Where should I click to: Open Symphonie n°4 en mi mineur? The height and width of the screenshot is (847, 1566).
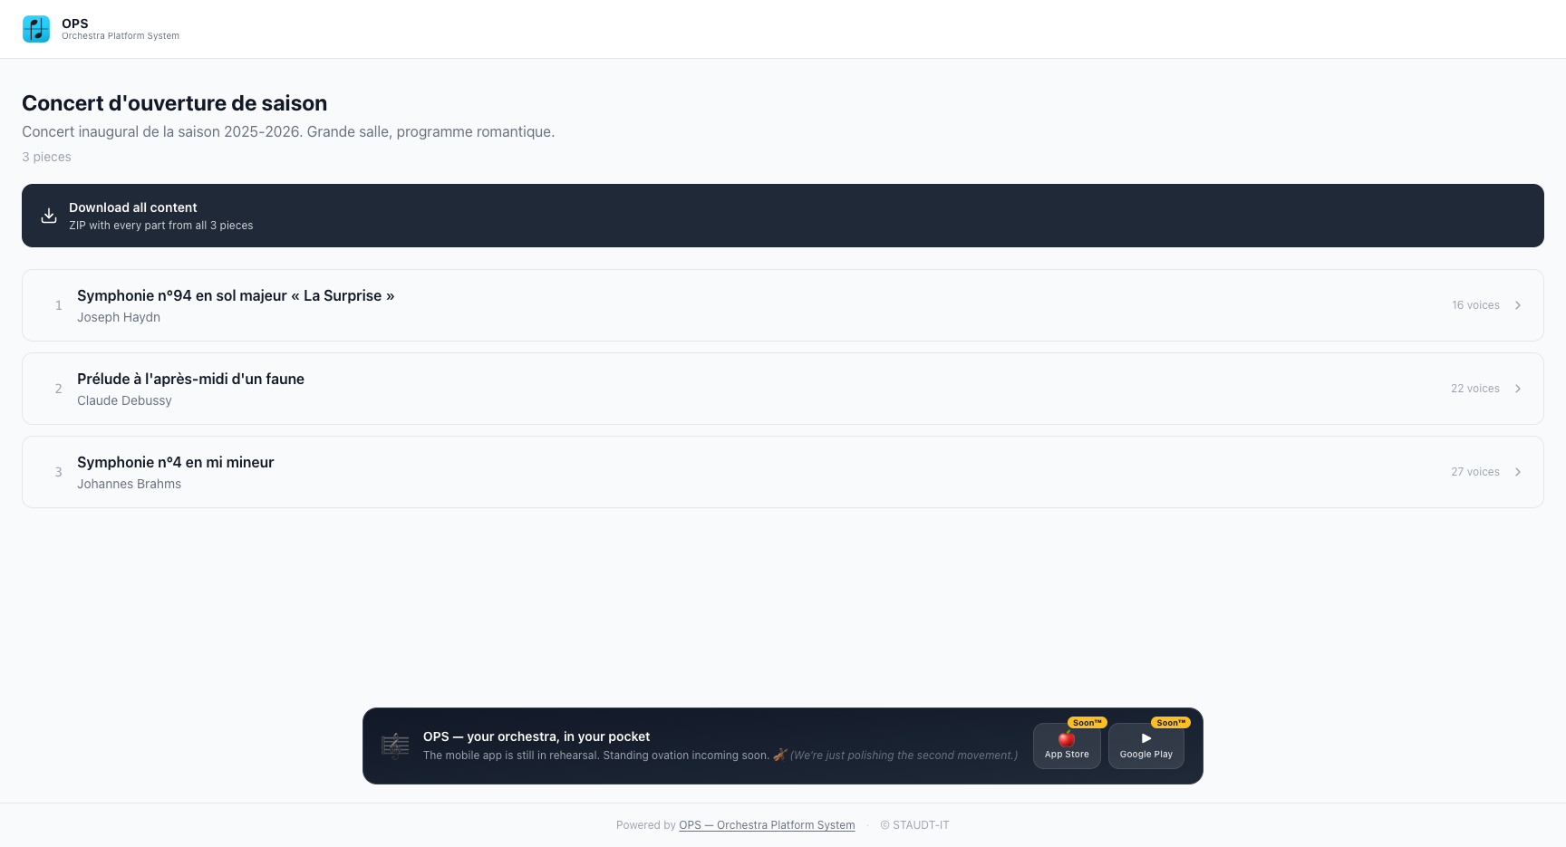coord(783,472)
